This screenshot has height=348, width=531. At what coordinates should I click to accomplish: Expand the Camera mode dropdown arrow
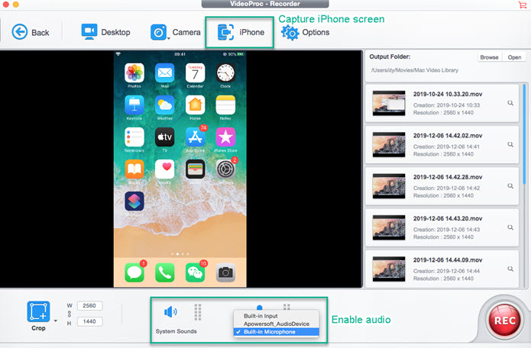click(169, 39)
